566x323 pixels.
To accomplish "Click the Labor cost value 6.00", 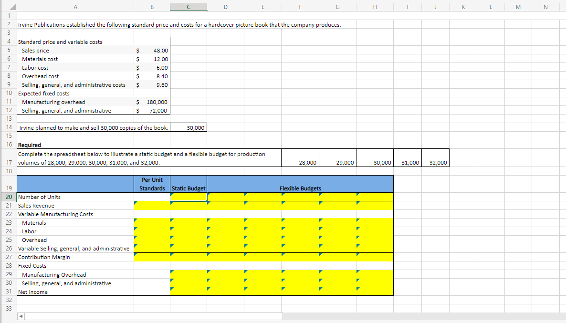I will [x=152, y=68].
